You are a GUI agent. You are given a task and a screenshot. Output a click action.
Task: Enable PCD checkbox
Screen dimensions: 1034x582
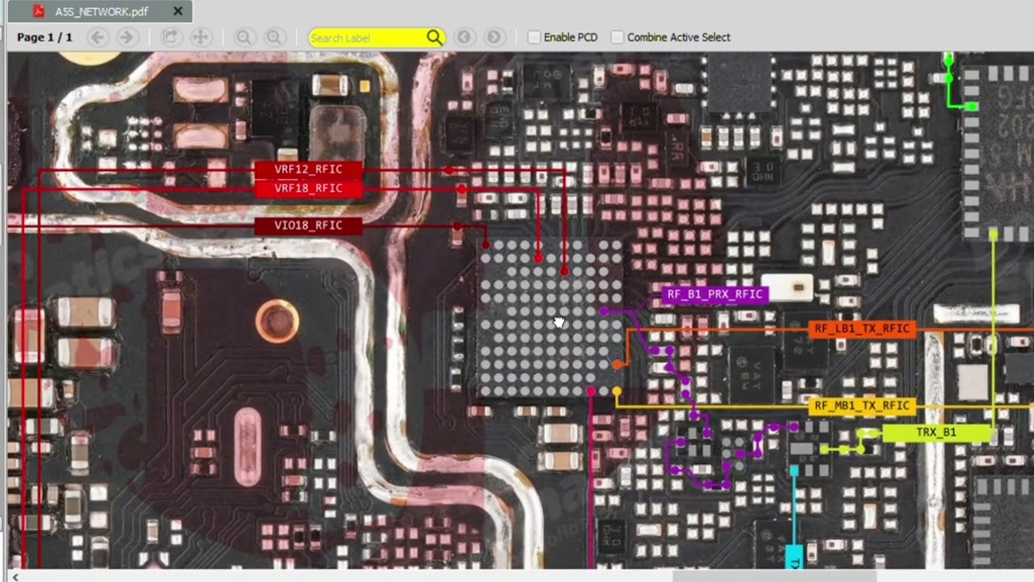click(x=534, y=37)
